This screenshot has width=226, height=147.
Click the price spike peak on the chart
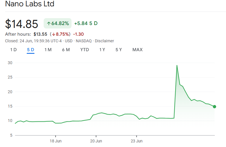[177, 65]
